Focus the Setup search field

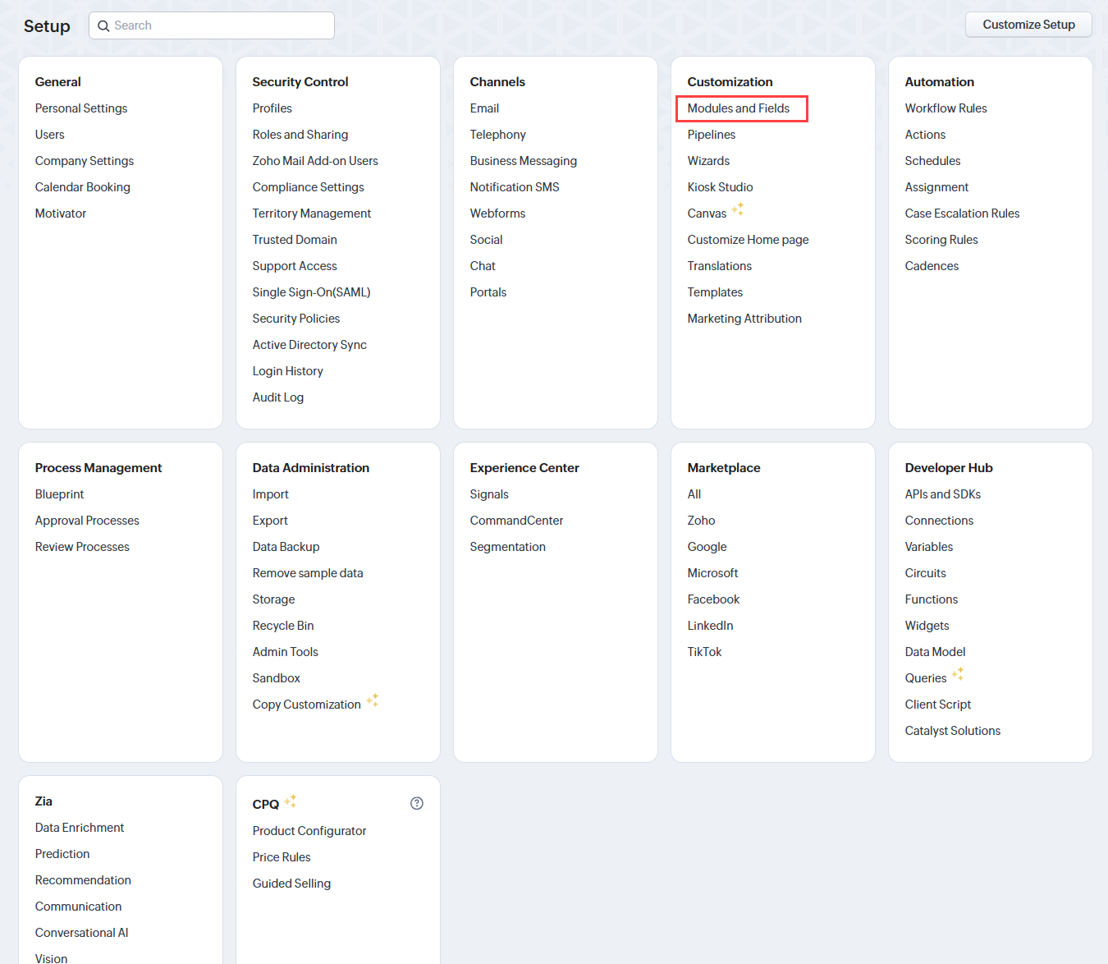click(212, 25)
